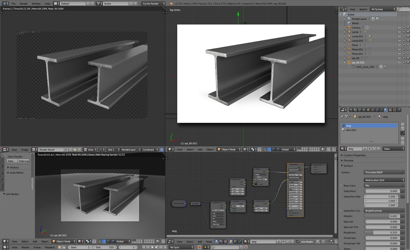Viewport: 410px width, 250px height.
Task: Open the No Sync timeline dropdown
Action: click(x=181, y=247)
